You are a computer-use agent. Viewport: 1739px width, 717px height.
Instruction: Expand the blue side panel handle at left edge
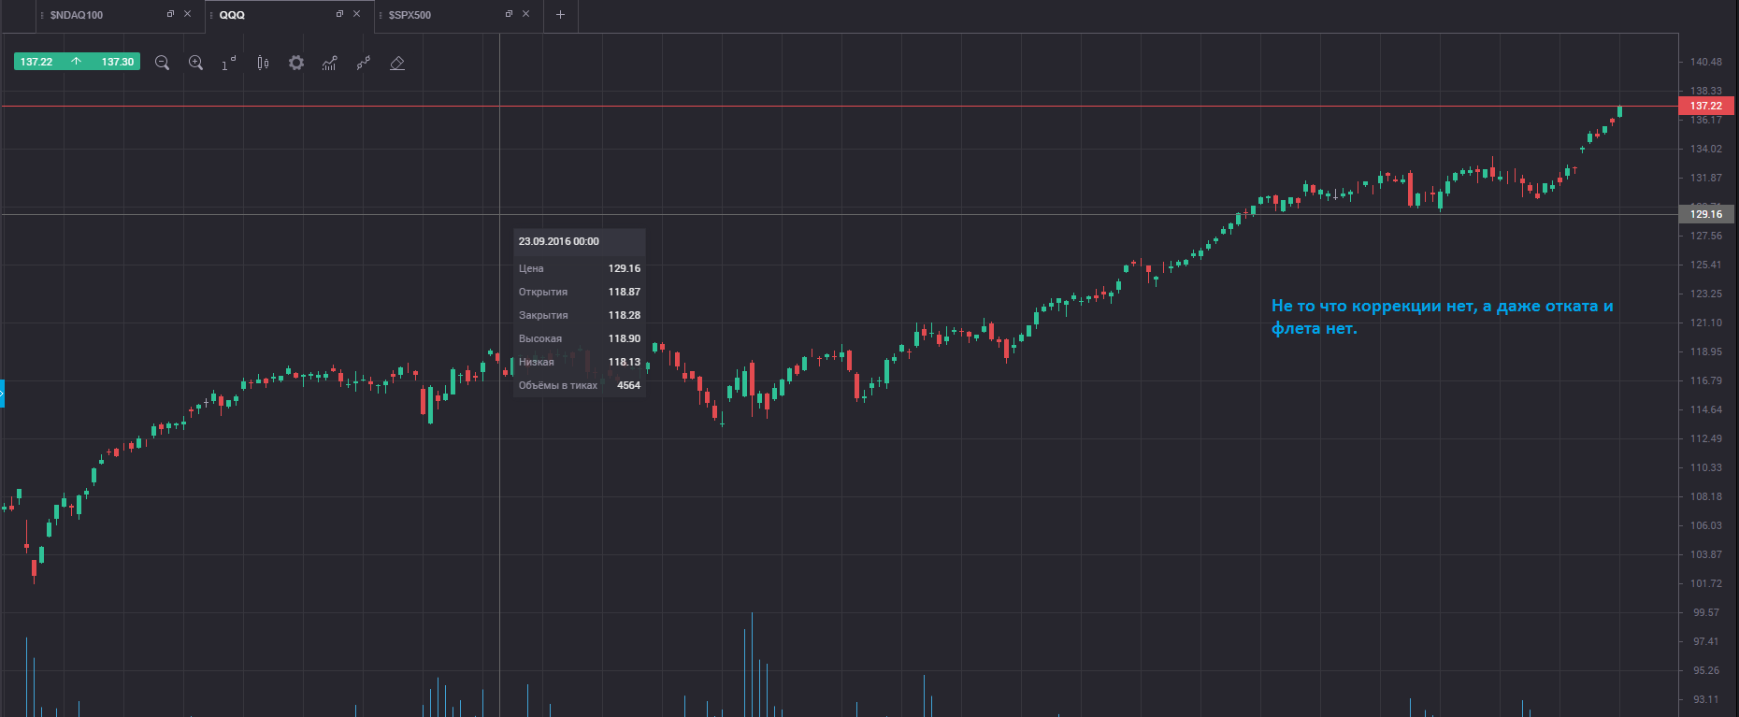pyautogui.click(x=3, y=394)
